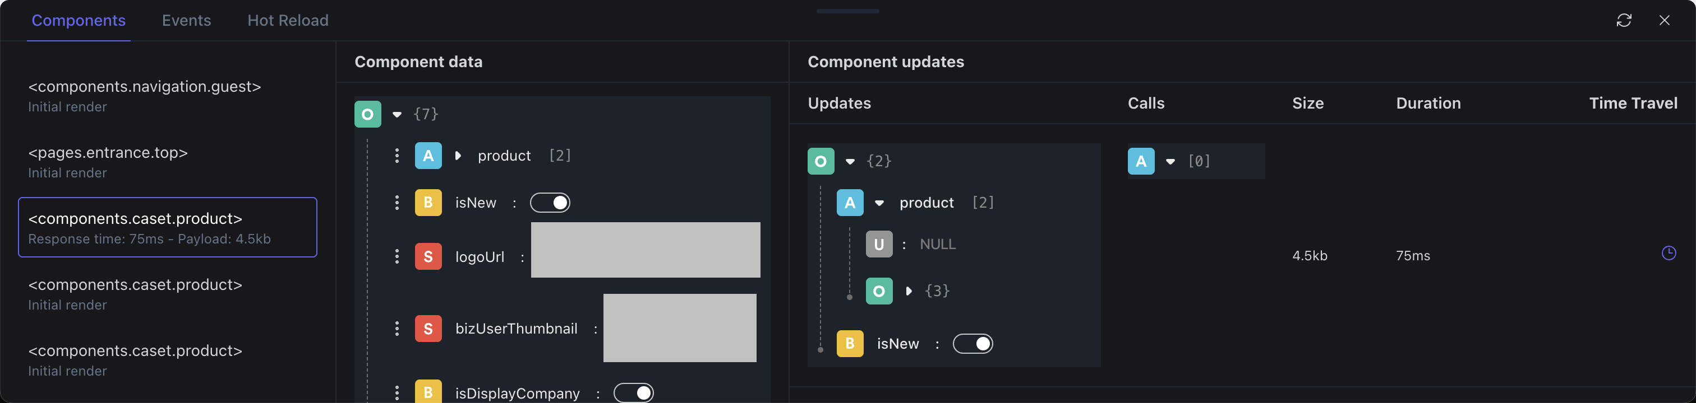
Task: Switch to the Events tab
Action: coord(186,20)
